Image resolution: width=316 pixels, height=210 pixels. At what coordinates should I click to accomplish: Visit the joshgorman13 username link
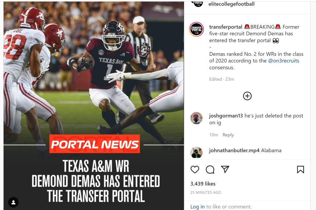coord(226,116)
